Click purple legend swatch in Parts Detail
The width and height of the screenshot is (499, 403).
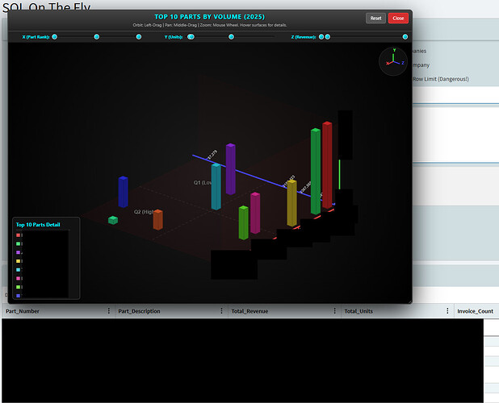(x=18, y=252)
